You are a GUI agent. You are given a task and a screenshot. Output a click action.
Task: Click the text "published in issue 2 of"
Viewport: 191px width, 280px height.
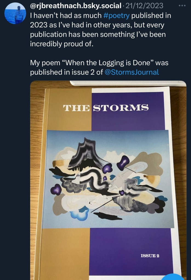point(66,72)
